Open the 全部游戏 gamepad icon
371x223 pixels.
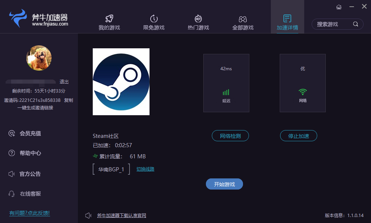243,19
